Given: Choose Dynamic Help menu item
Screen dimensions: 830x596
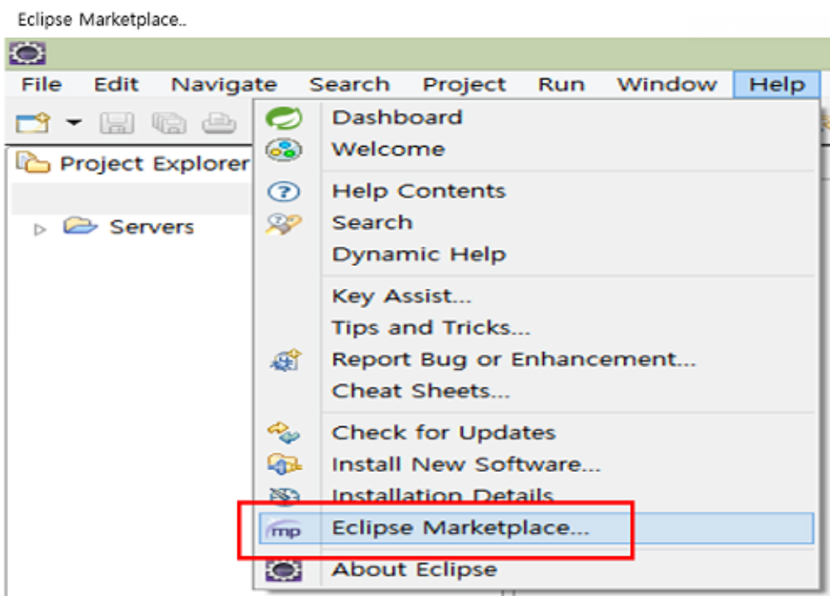Looking at the screenshot, I should 537,255.
